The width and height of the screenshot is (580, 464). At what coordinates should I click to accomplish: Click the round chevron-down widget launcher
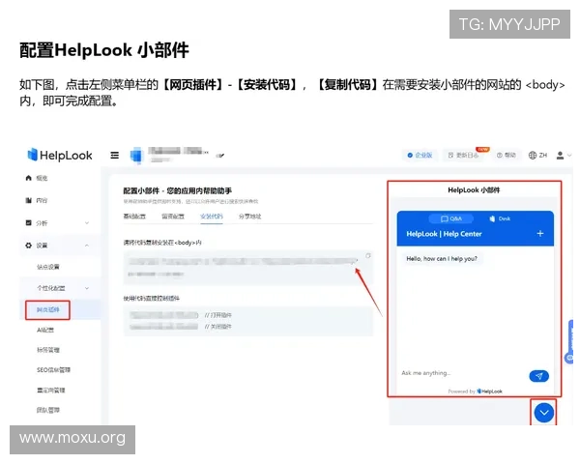click(543, 413)
